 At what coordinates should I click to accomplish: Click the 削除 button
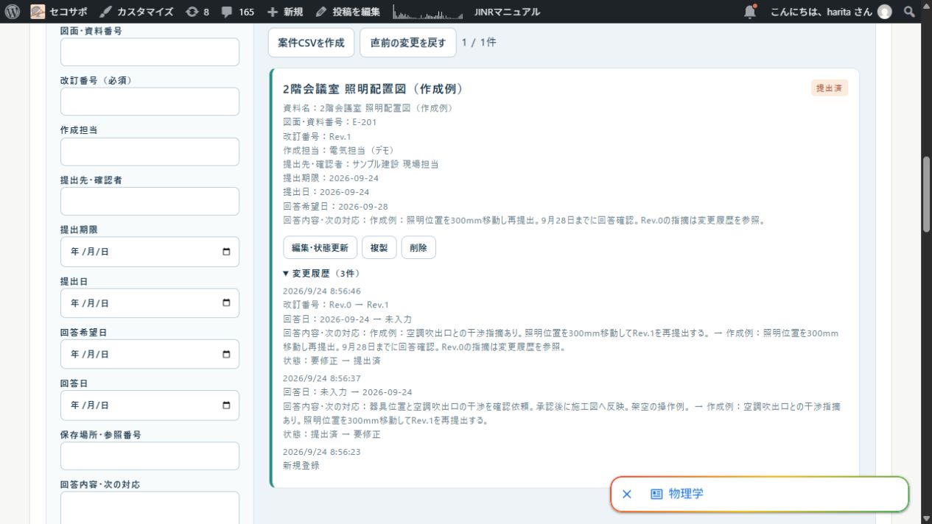[x=418, y=248]
